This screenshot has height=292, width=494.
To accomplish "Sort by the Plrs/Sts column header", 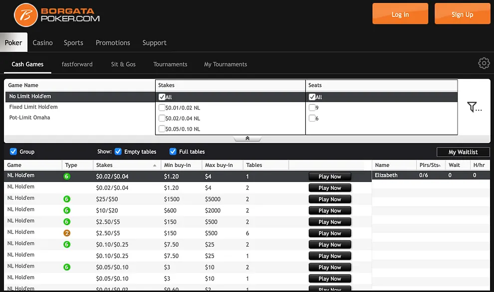I will tap(431, 165).
